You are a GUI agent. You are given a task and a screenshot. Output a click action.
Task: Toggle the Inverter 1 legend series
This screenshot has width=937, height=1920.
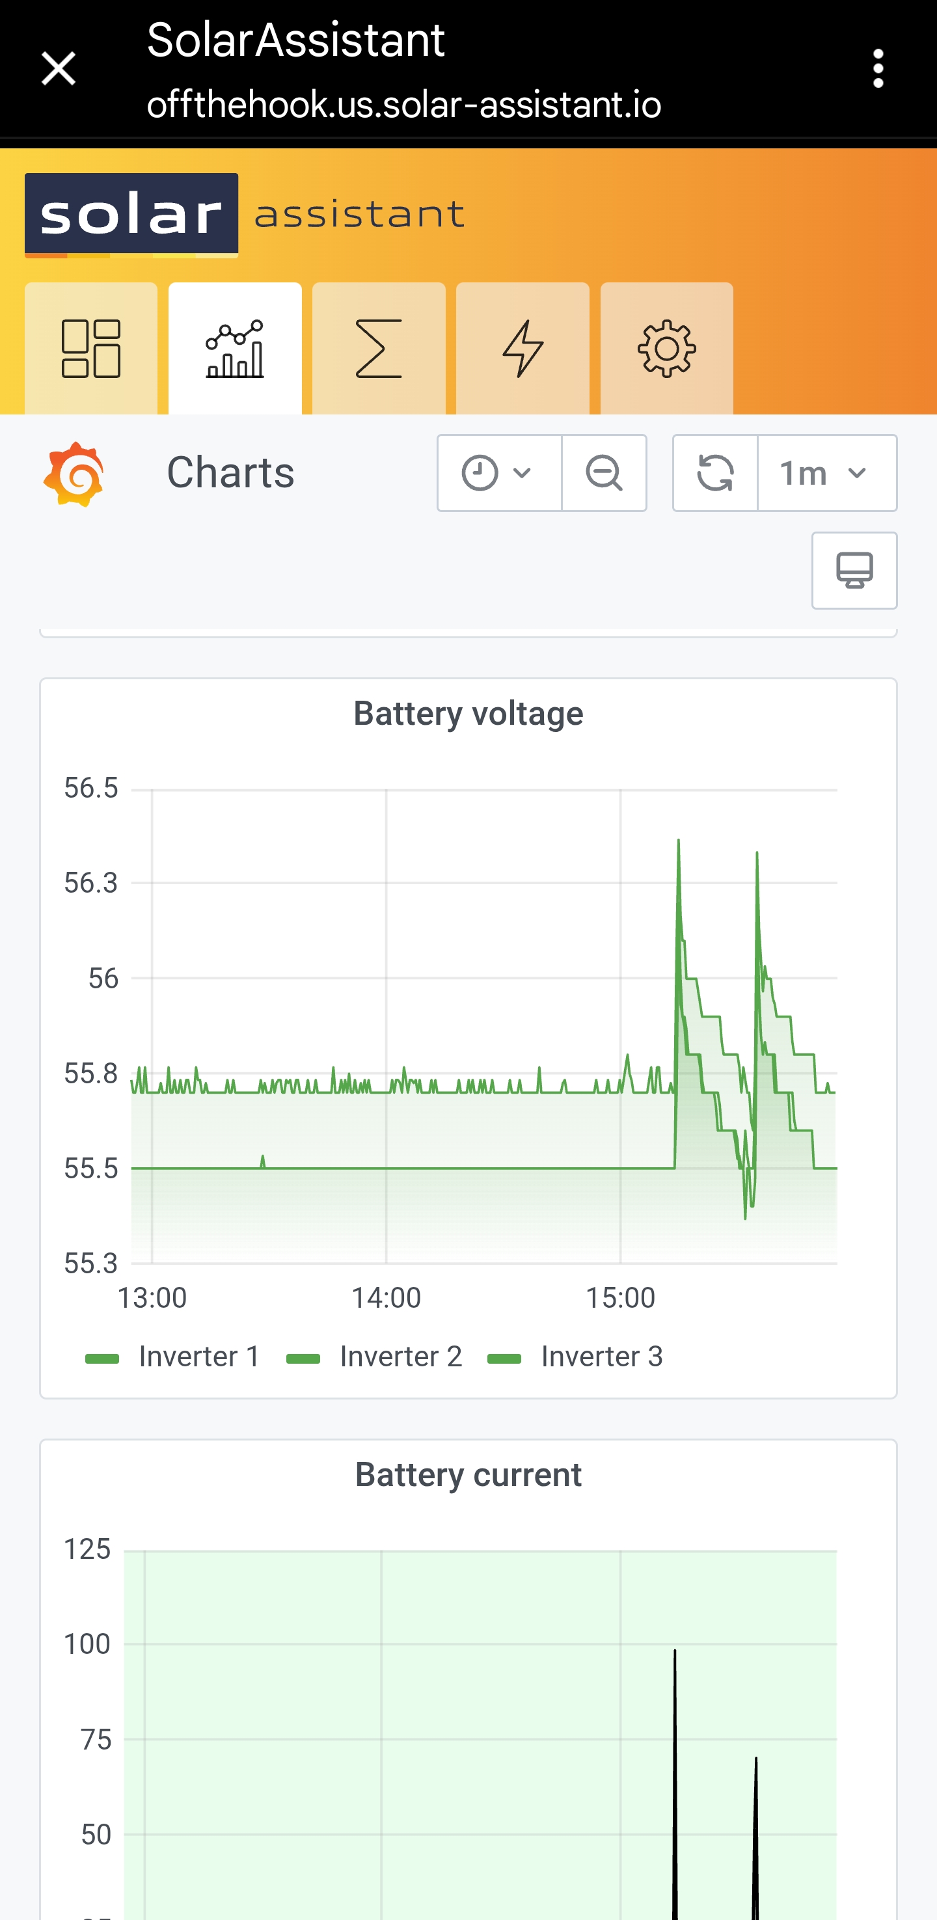tap(173, 1357)
